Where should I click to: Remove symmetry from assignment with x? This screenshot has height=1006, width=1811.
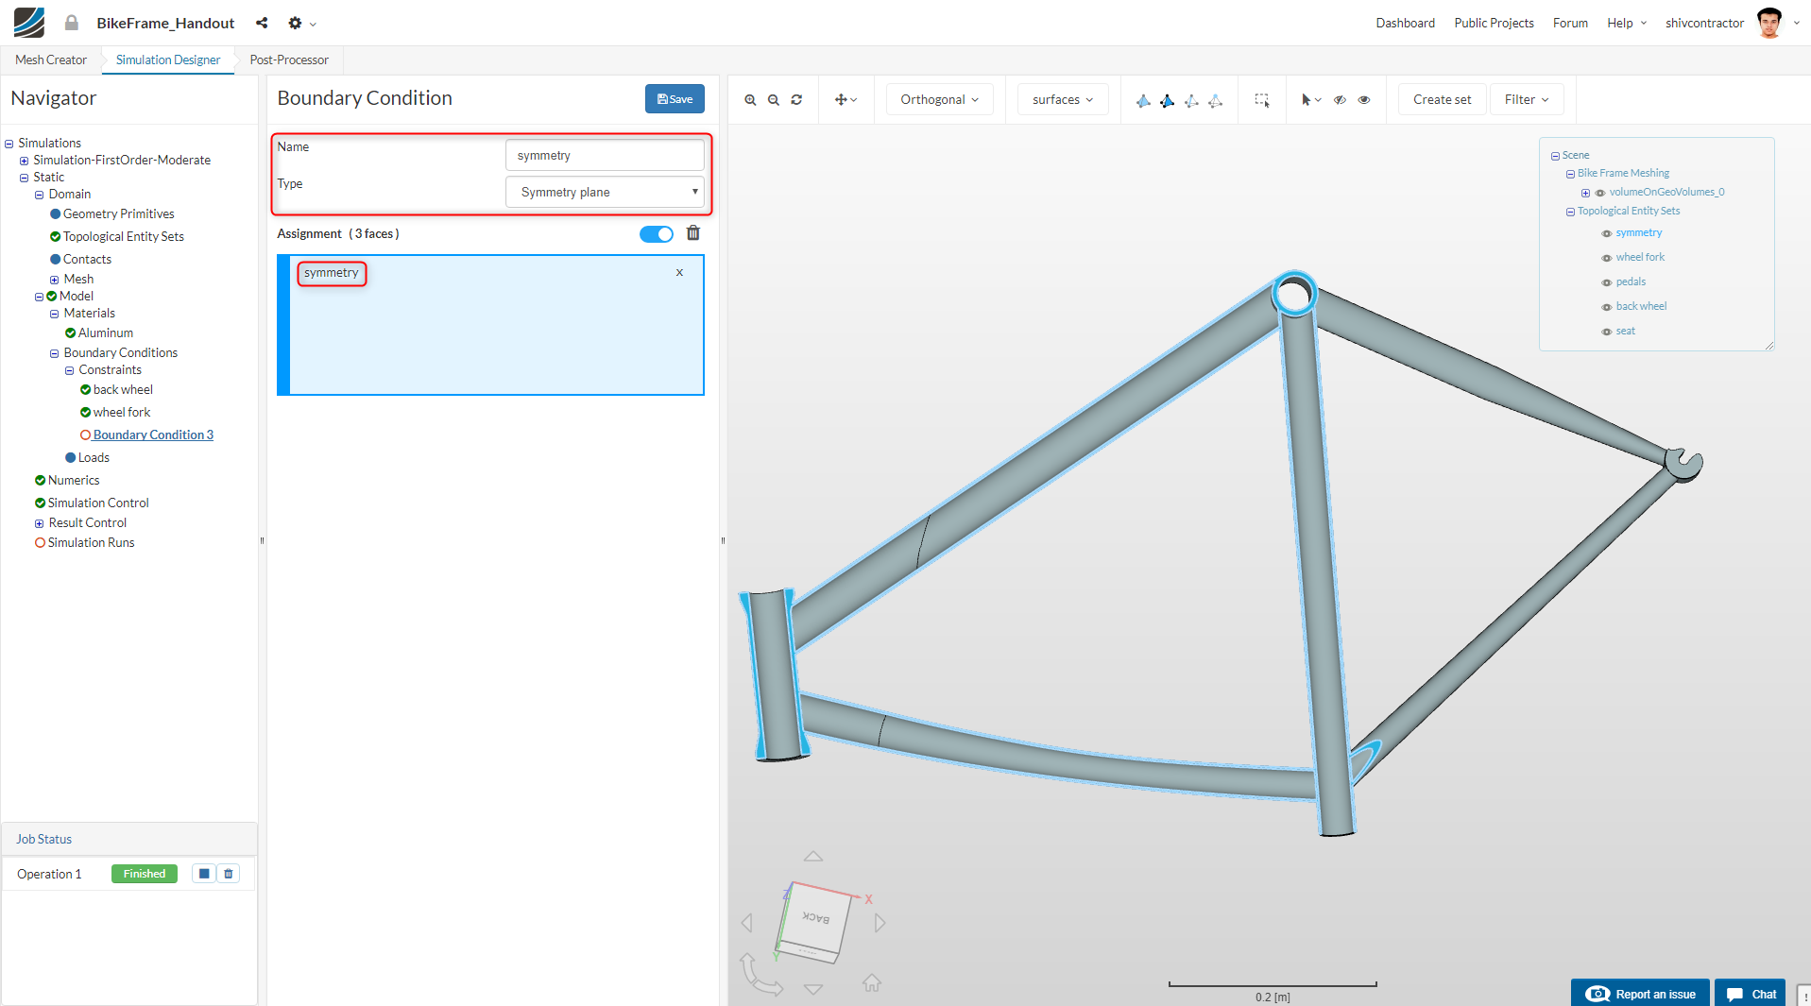click(x=679, y=273)
